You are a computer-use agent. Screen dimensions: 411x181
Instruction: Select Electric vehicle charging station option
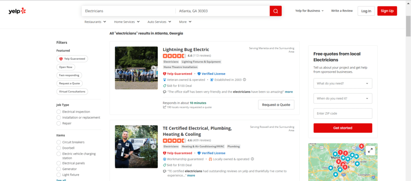(59, 154)
